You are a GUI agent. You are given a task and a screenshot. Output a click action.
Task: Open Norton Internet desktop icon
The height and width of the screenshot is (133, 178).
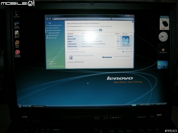(17, 44)
